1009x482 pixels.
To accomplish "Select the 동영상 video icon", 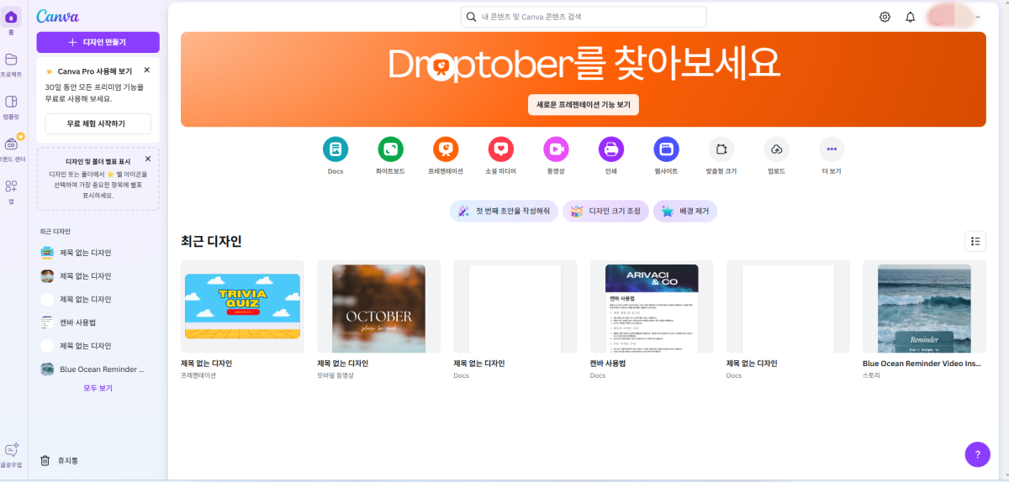I will [556, 149].
